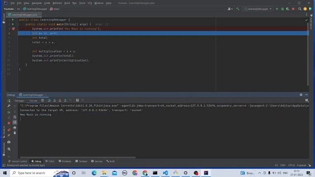Click the wrench Modify Run Configuration icon
The width and height of the screenshot is (315, 177).
pos(9,106)
